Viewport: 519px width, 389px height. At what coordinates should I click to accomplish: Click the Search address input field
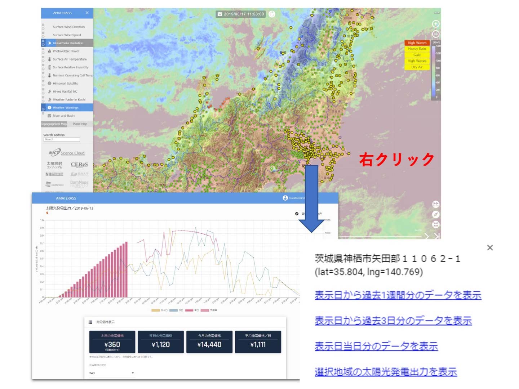click(62, 139)
